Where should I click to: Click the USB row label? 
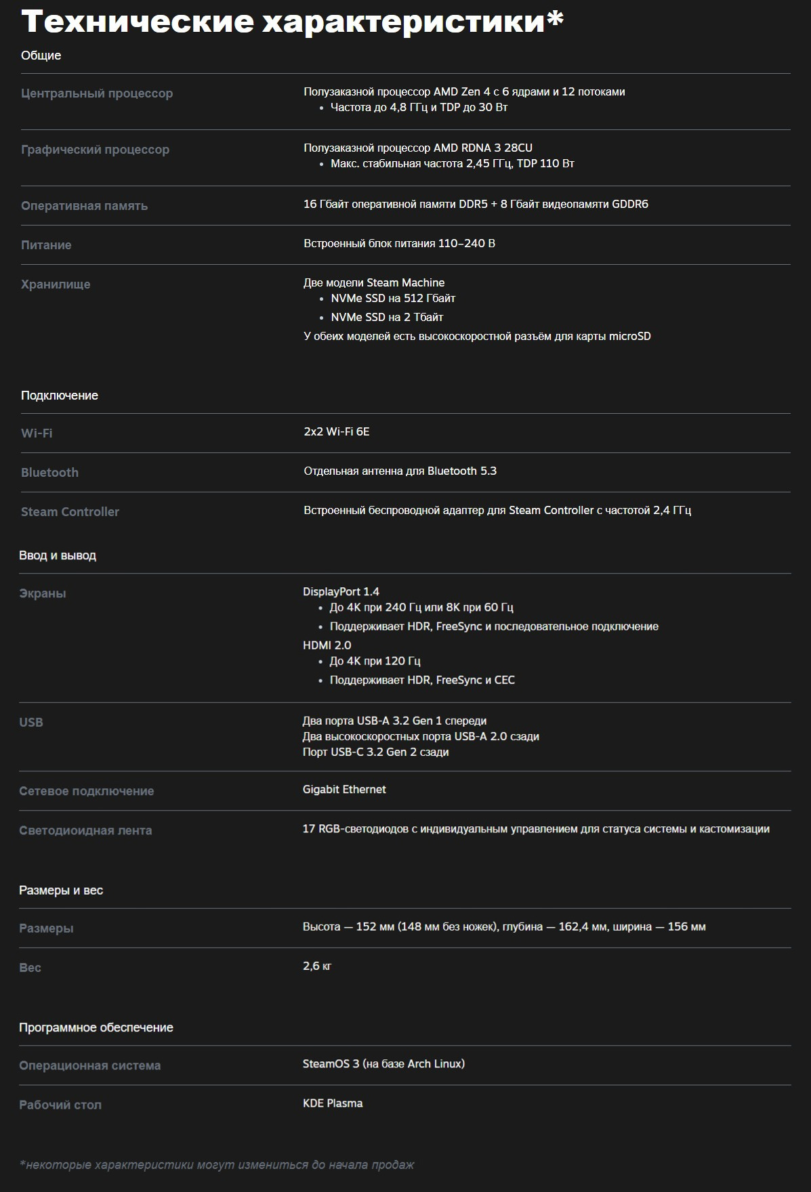[31, 723]
